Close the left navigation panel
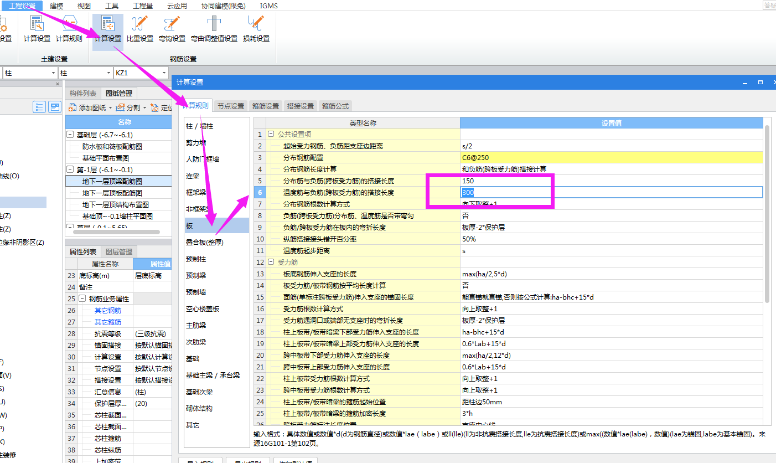The image size is (776, 463). [x=58, y=84]
